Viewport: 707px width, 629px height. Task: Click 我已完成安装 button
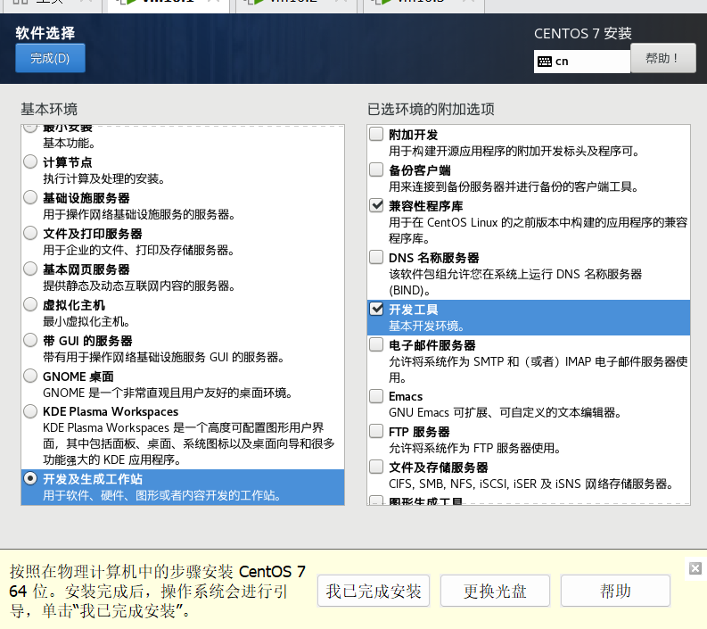(374, 591)
